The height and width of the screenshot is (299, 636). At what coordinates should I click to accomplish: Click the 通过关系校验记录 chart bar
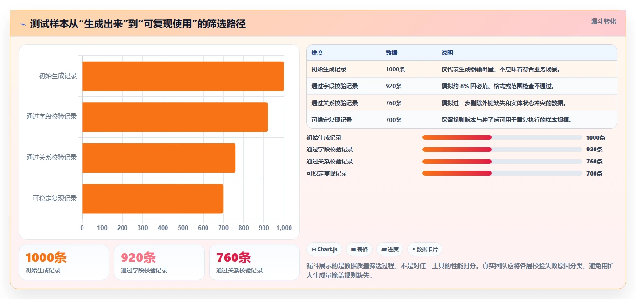(159, 158)
